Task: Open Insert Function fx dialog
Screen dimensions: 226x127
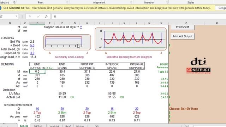Action: pyautogui.click(x=46, y=17)
